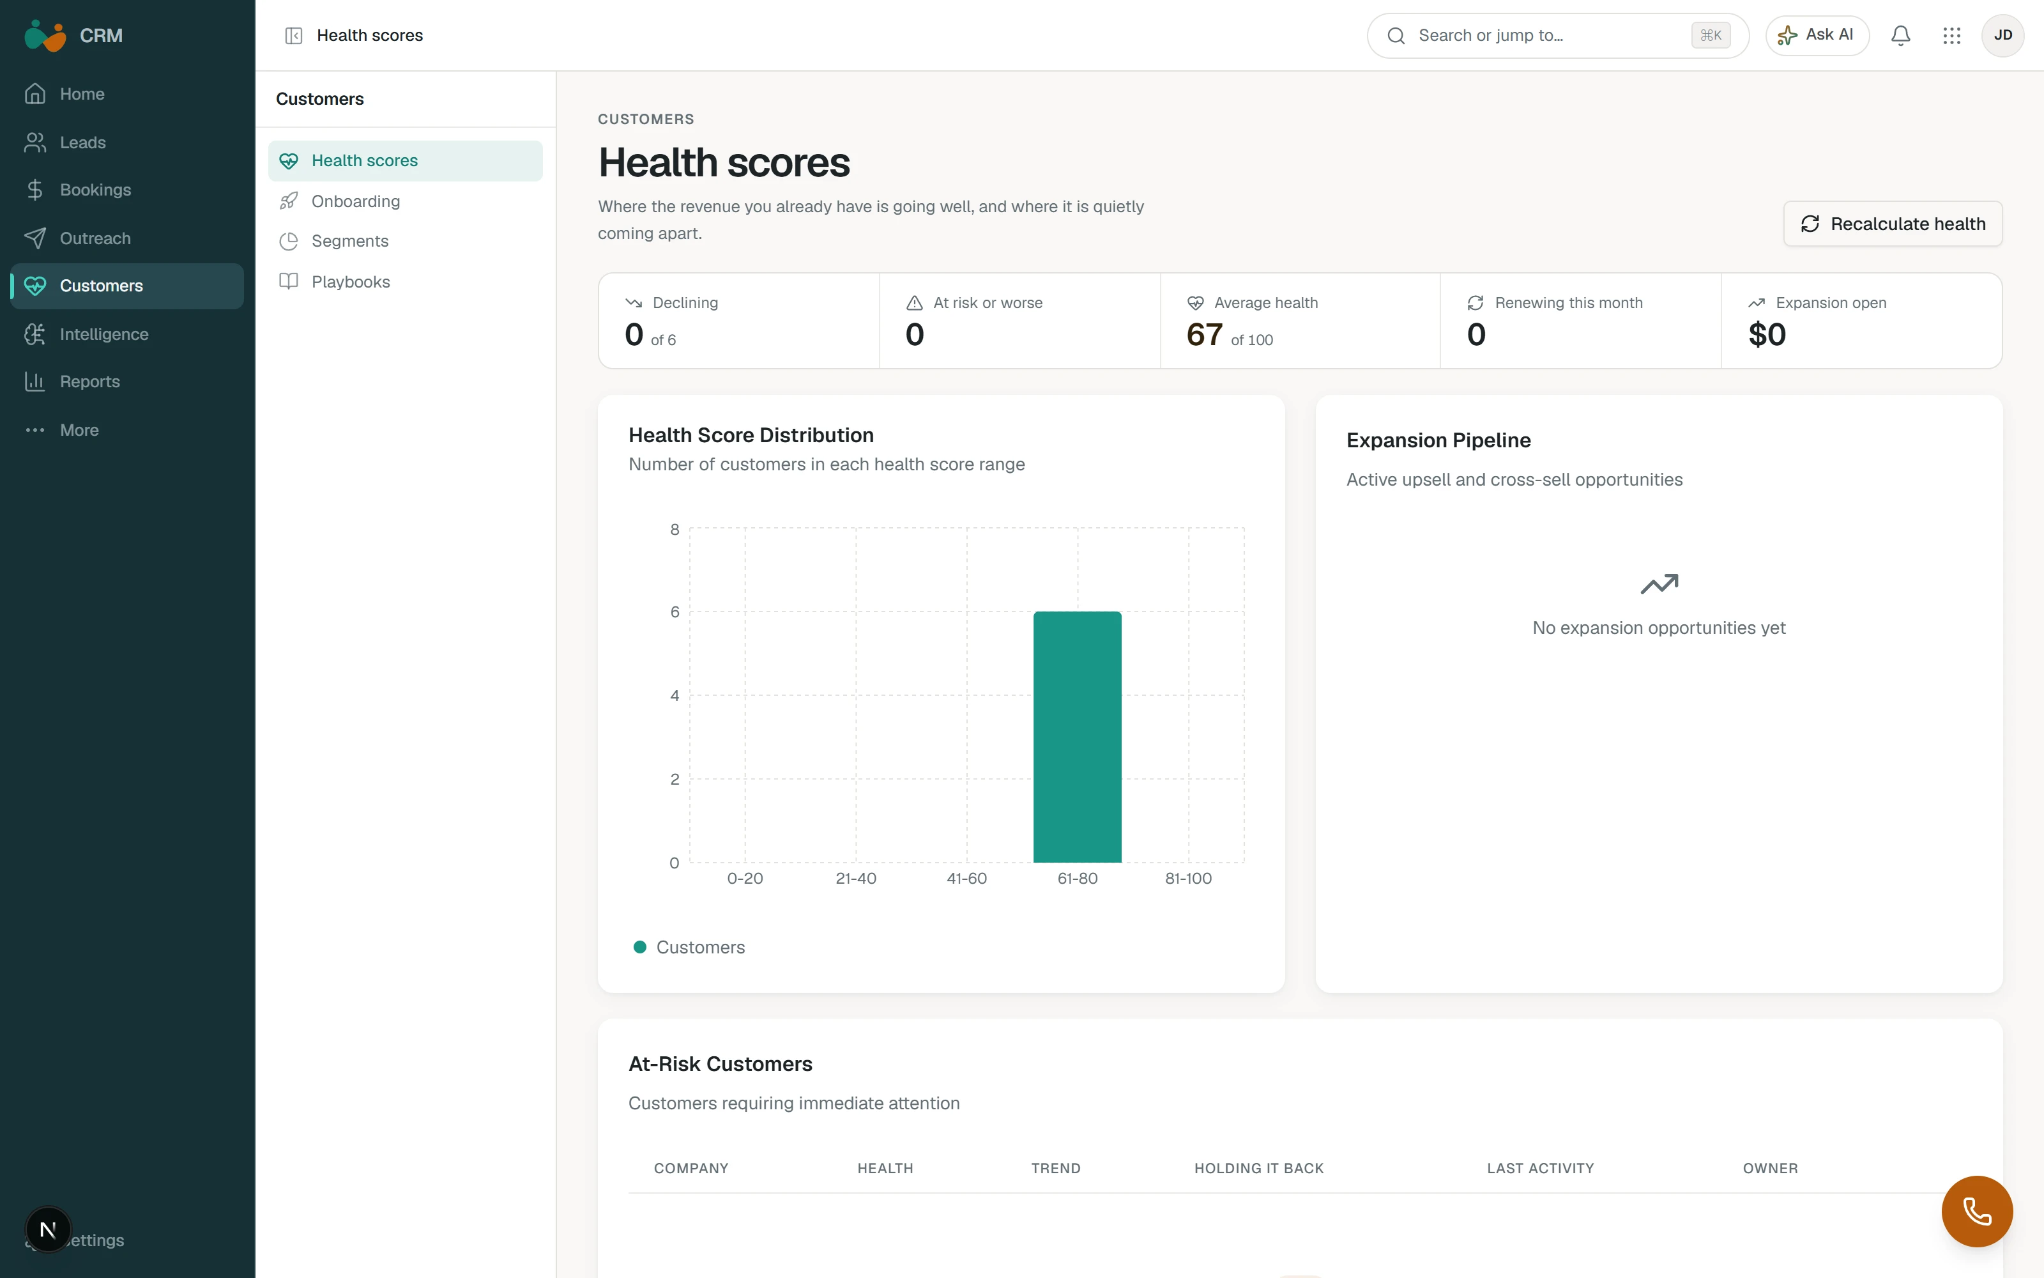
Task: Switch to Segments
Action: pos(406,241)
